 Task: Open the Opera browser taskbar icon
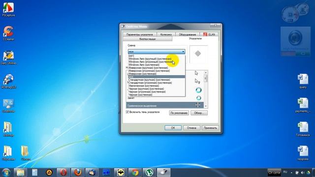tap(63, 173)
